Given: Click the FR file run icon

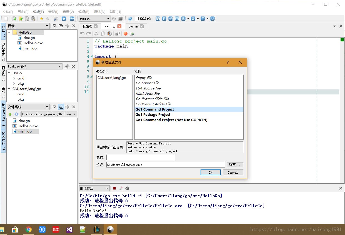Looking at the screenshot, I should click(177, 19).
